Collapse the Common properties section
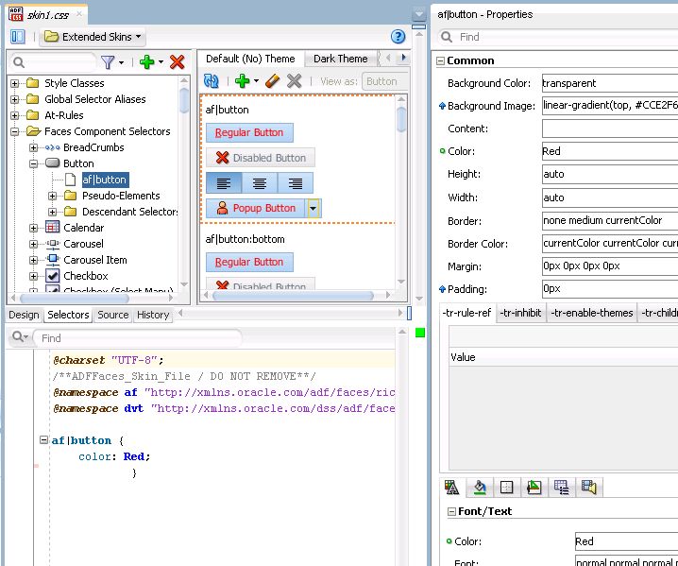The width and height of the screenshot is (678, 566). coord(440,61)
